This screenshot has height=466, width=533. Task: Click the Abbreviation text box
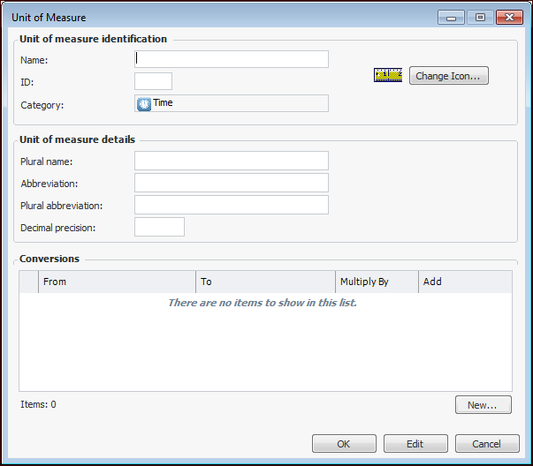pos(232,183)
